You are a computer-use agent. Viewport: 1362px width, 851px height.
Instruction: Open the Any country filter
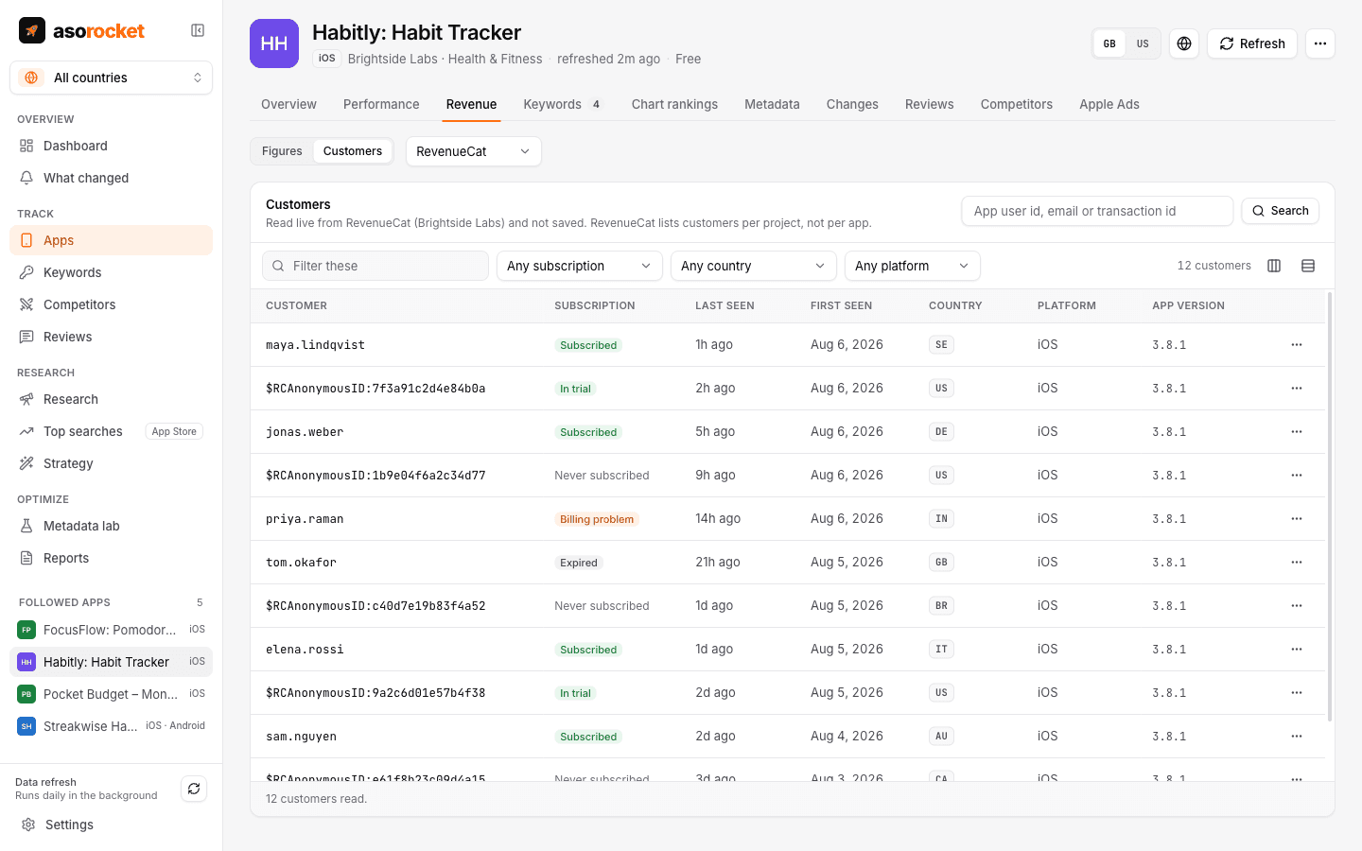pyautogui.click(x=754, y=266)
